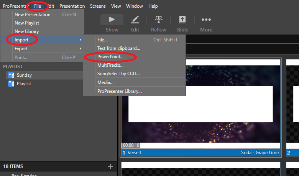Image resolution: width=299 pixels, height=176 pixels.
Task: Click the Verse 1 slide label bar
Action: point(201,153)
